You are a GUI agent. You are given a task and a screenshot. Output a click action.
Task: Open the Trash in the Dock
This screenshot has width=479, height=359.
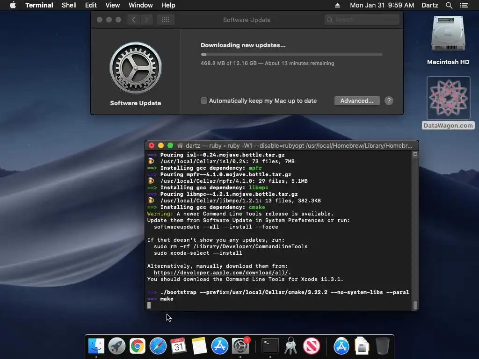click(383, 346)
